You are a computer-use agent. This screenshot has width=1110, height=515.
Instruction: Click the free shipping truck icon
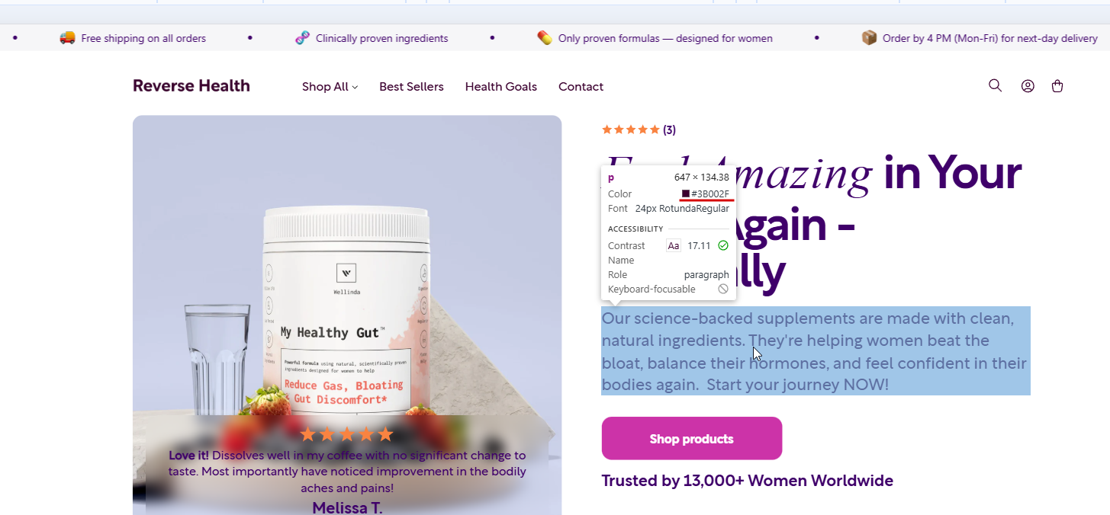pyautogui.click(x=67, y=37)
